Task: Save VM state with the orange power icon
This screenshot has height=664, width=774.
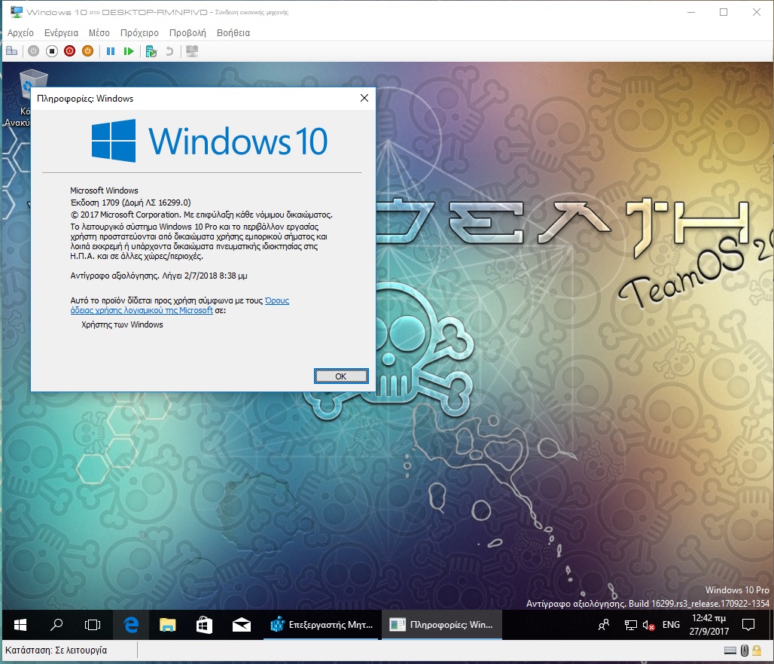Action: click(88, 51)
